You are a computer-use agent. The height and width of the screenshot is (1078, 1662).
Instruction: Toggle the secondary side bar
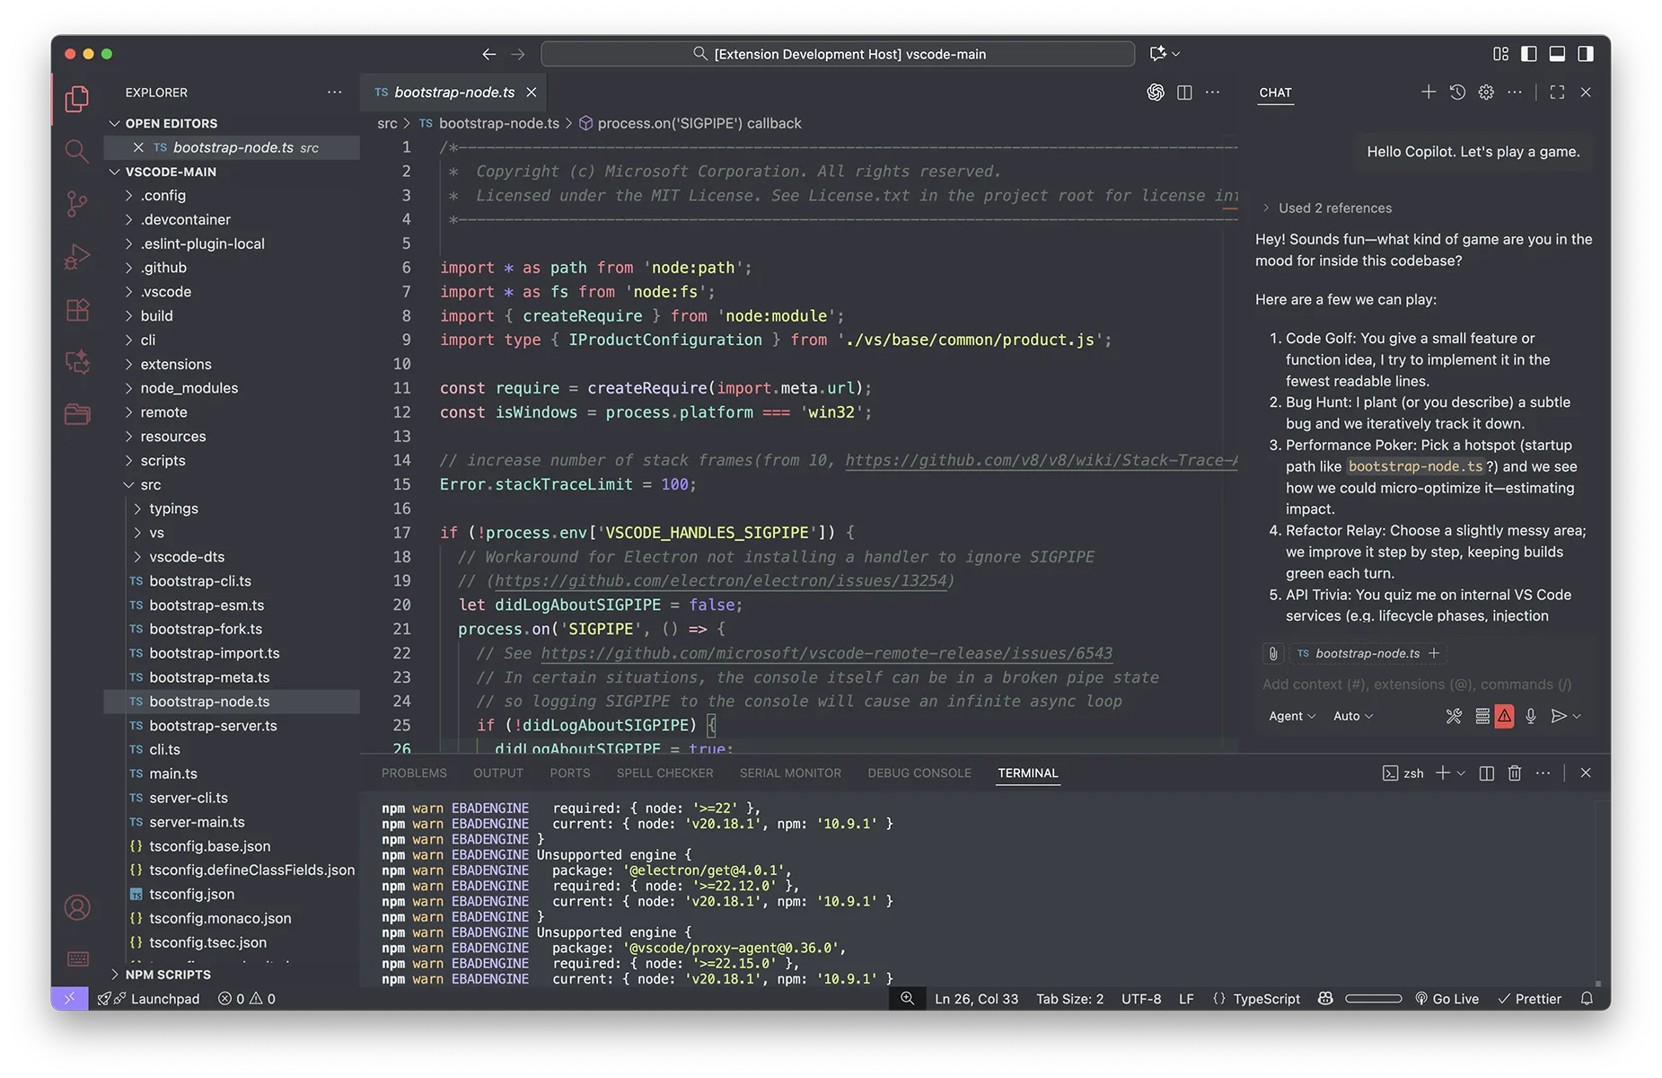coord(1586,53)
